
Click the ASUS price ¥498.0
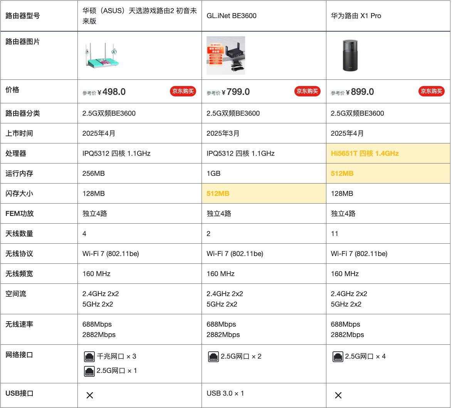click(x=111, y=92)
